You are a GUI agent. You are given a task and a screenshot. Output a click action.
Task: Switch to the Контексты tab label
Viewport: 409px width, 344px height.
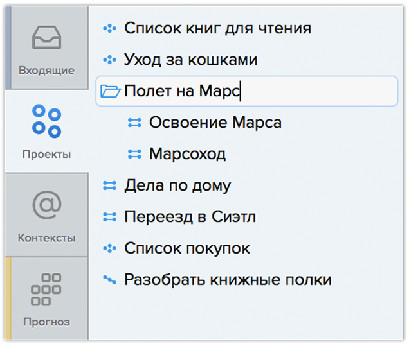click(x=47, y=238)
